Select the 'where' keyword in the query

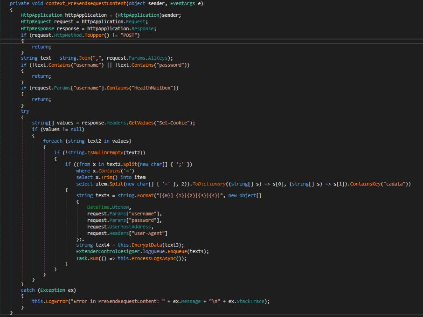click(x=83, y=171)
